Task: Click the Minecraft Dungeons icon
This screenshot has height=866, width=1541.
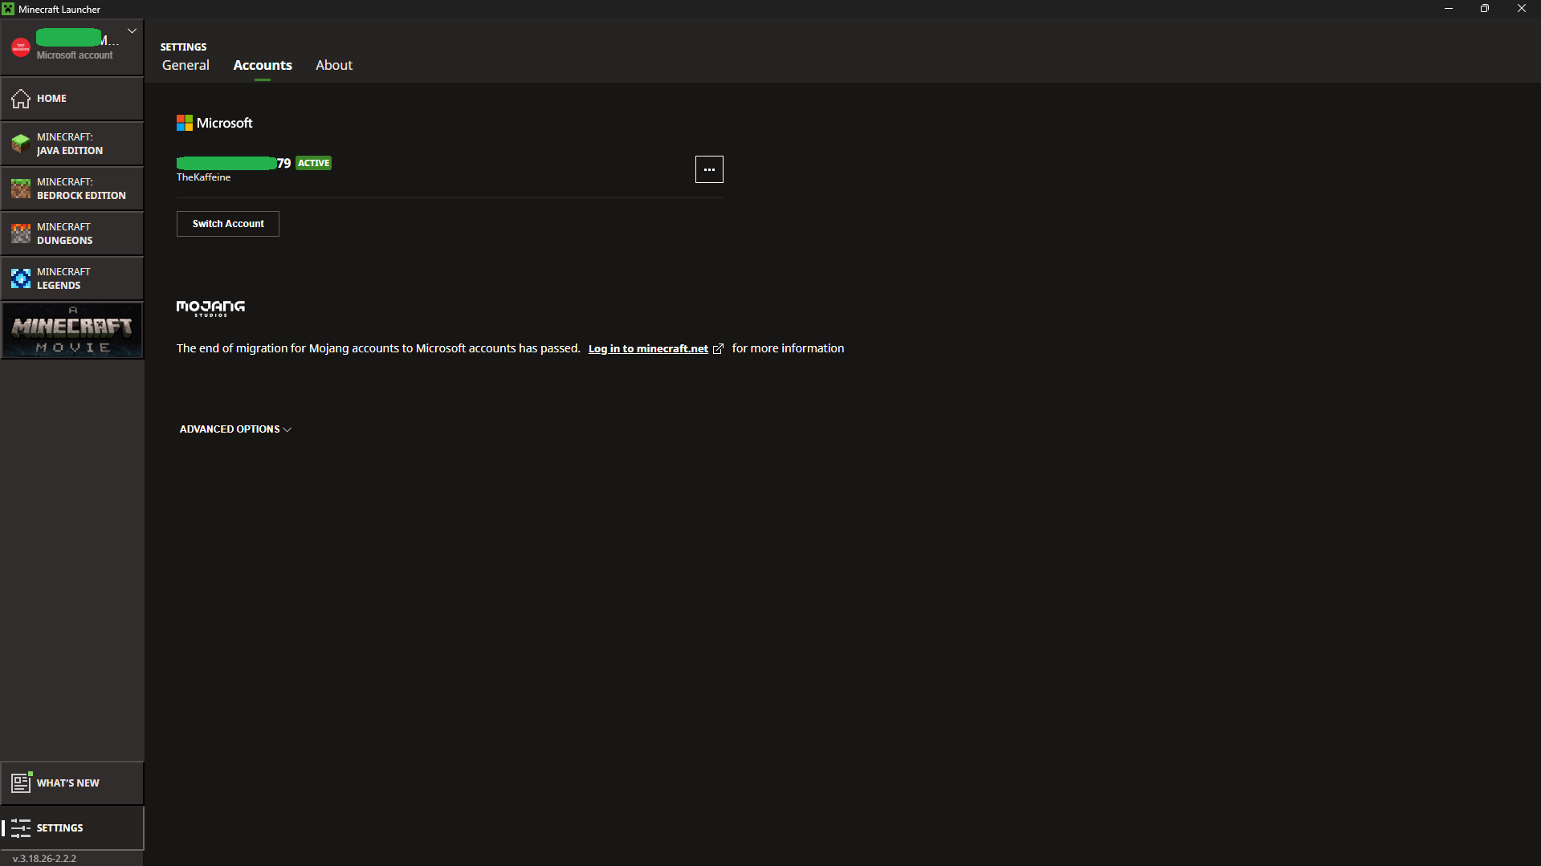Action: 21,234
